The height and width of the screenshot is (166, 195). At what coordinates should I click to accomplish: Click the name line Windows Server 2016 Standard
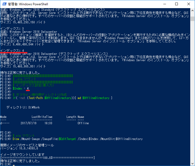tap(52, 10)
